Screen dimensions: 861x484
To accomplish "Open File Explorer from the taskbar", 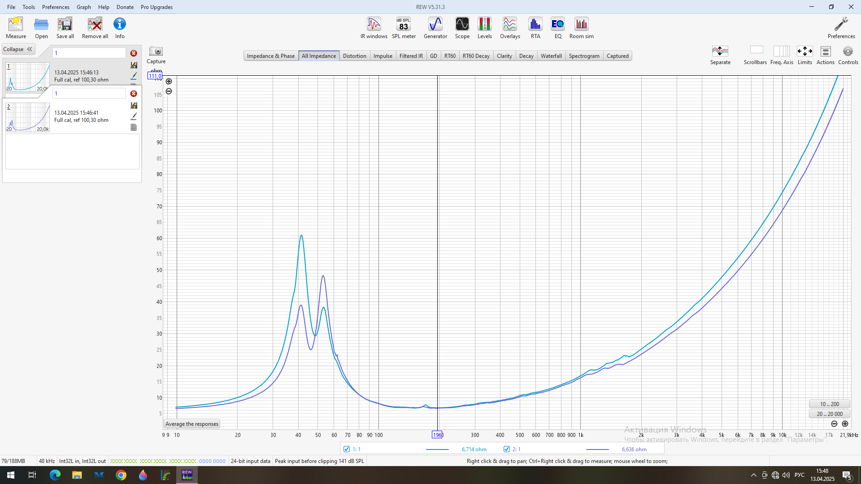I will coord(77,475).
